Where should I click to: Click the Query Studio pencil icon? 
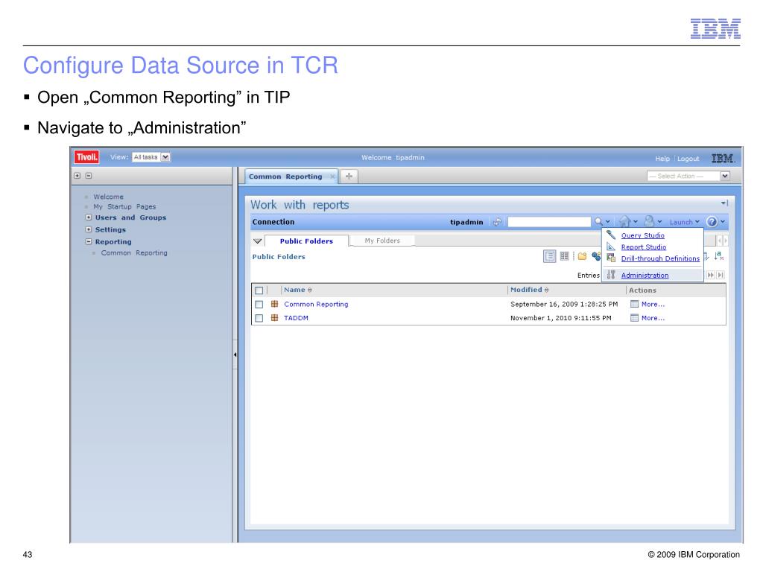click(x=611, y=235)
